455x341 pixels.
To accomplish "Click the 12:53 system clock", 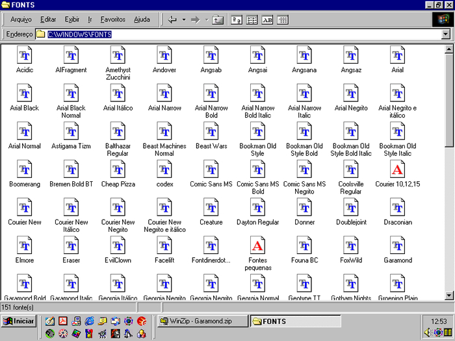I will point(439,322).
